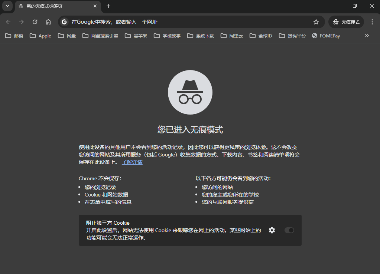Screen dimensions: 380x274
Task: Open Chrome three-dot menu
Action: tap(372, 22)
